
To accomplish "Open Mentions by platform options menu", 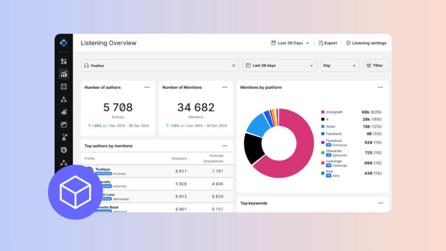I will (380, 87).
